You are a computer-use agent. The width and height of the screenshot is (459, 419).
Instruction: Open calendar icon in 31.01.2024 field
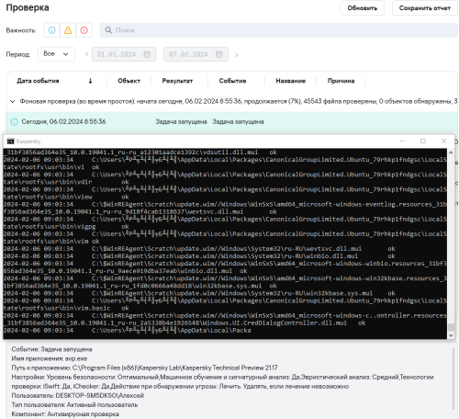[x=147, y=54]
